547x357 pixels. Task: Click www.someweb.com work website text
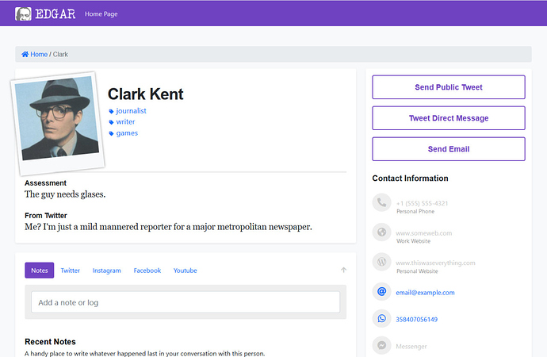tap(424, 232)
